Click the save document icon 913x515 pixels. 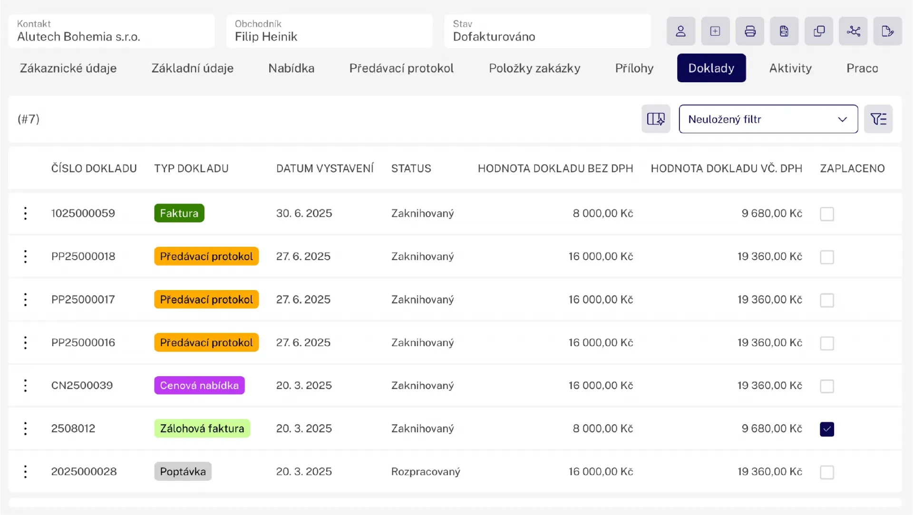click(x=784, y=31)
